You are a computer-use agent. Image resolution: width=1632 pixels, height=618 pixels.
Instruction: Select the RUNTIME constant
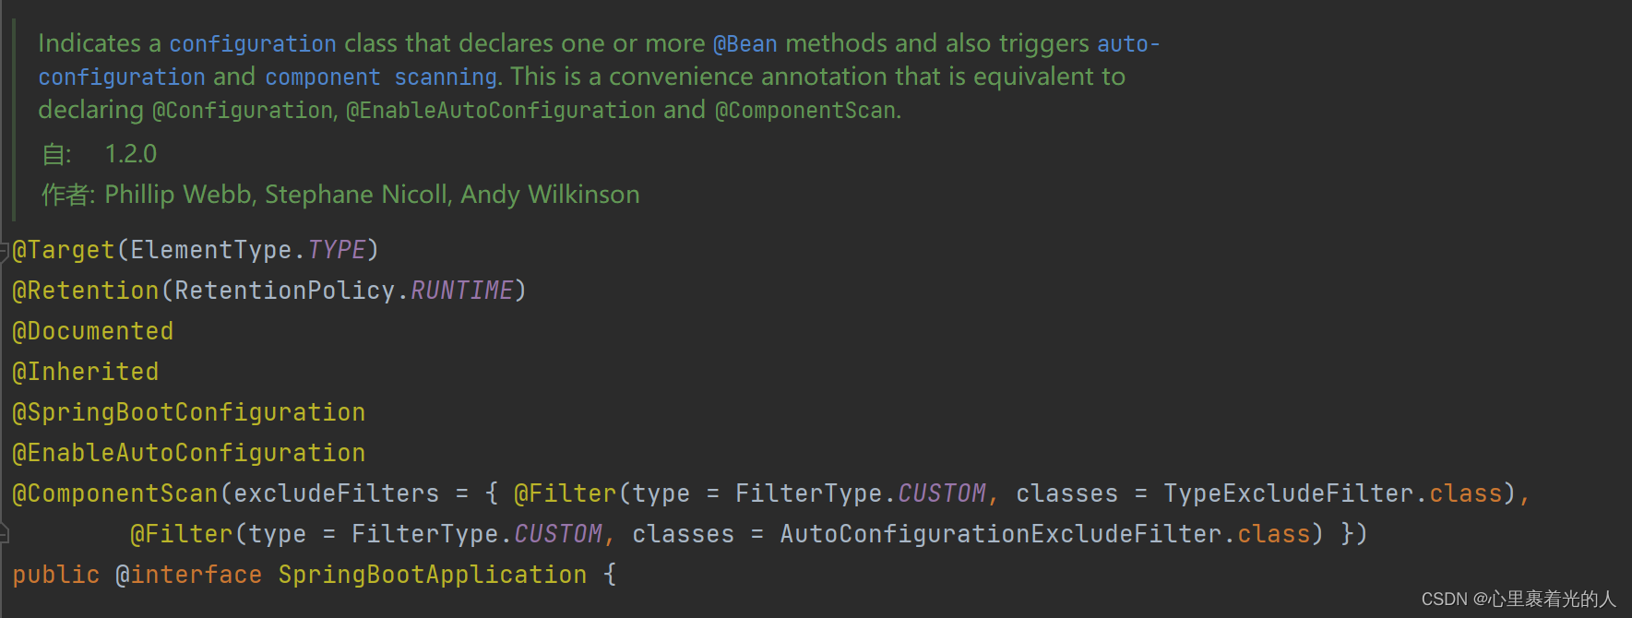point(461,291)
